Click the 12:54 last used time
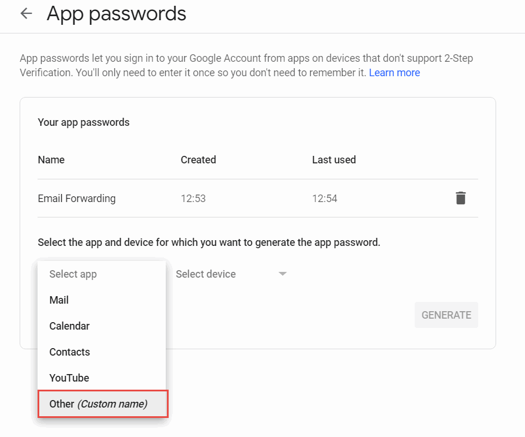This screenshot has width=525, height=437. point(325,199)
